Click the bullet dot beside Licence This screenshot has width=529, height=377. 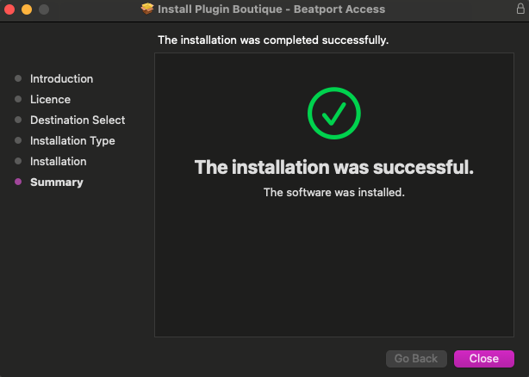(18, 99)
